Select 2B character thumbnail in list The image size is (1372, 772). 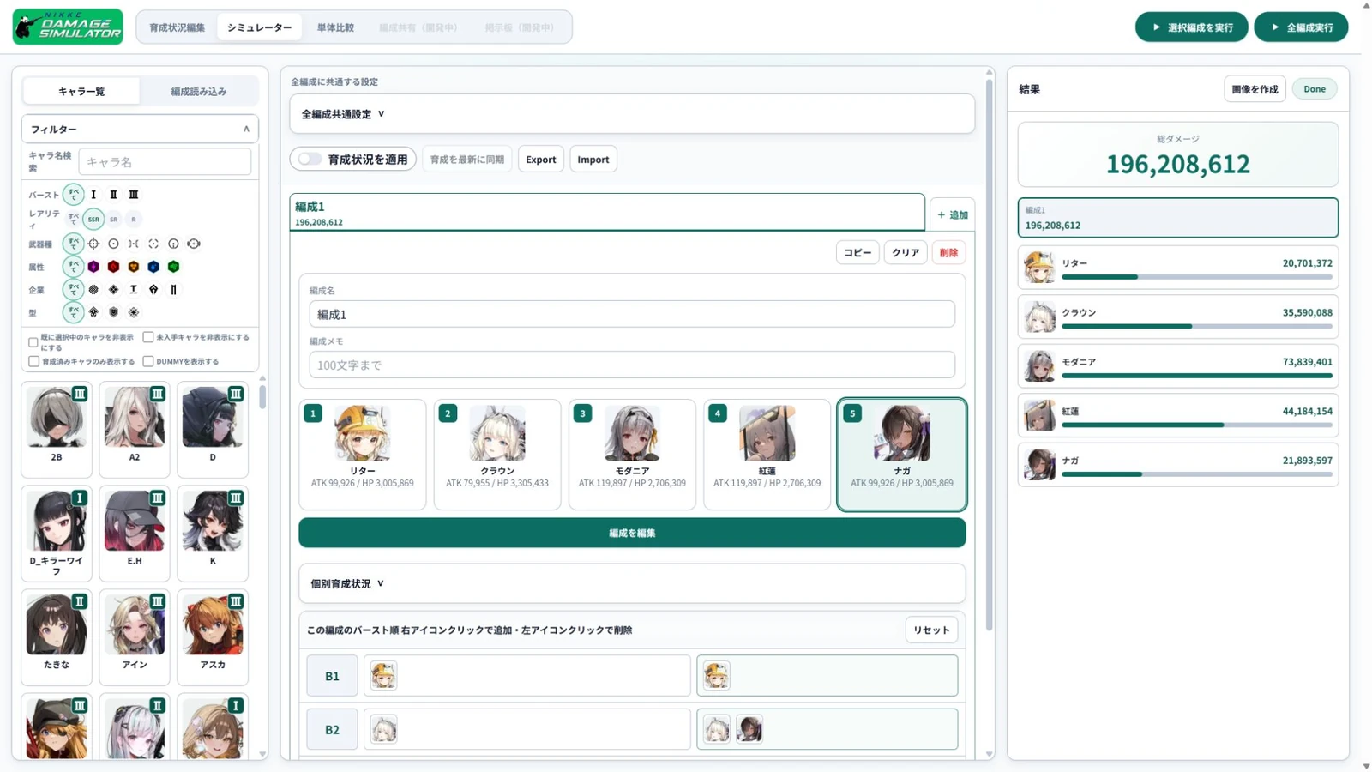(x=57, y=429)
